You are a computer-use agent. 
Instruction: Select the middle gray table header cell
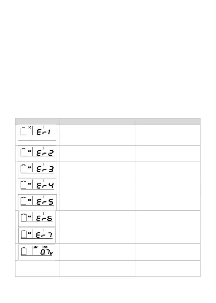[97, 121]
